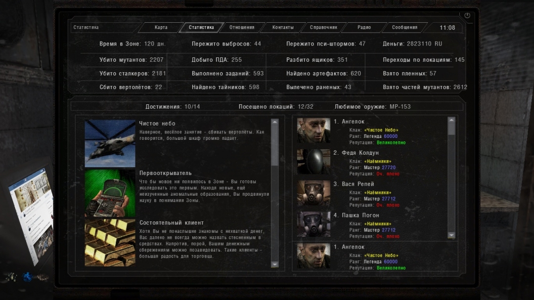Click the Пережито пси-штормов: 47 stat
The width and height of the screenshot is (534, 300).
coord(326,44)
